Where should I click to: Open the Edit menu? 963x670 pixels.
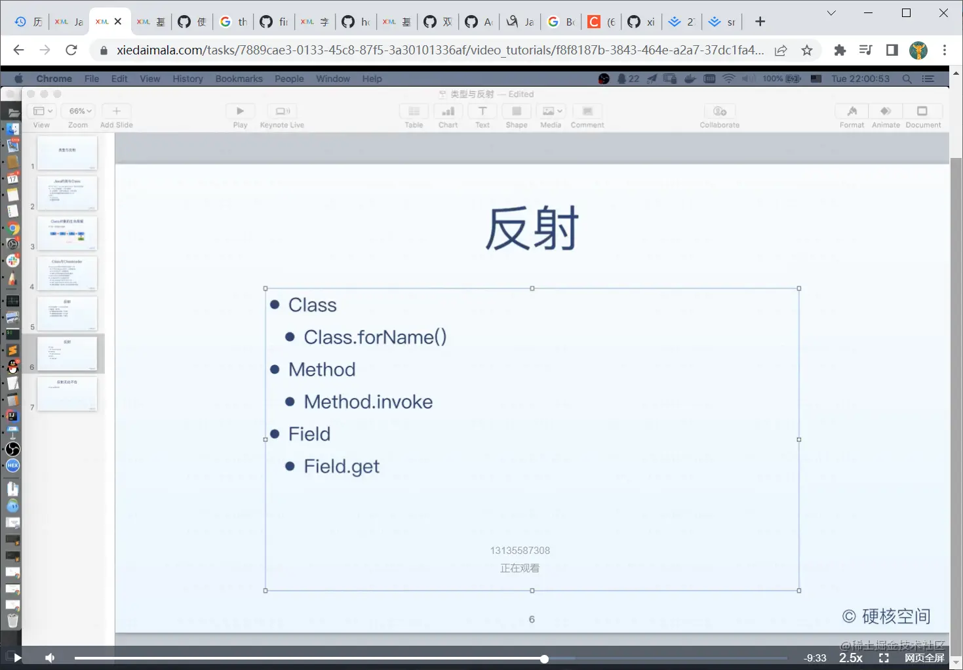119,79
